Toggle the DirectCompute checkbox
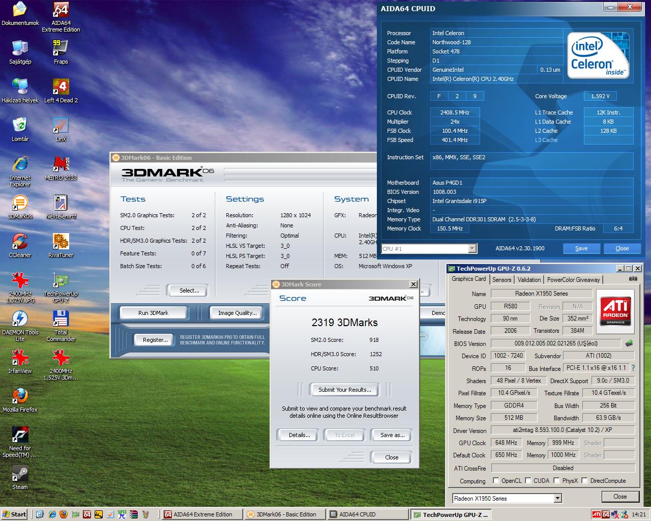The image size is (651, 521). coord(585,481)
